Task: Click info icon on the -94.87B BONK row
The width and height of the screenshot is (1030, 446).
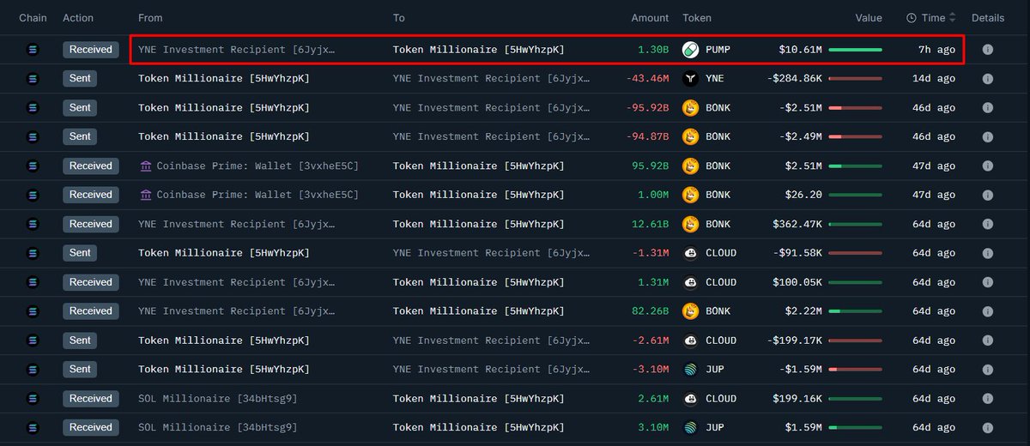Action: pyautogui.click(x=987, y=137)
